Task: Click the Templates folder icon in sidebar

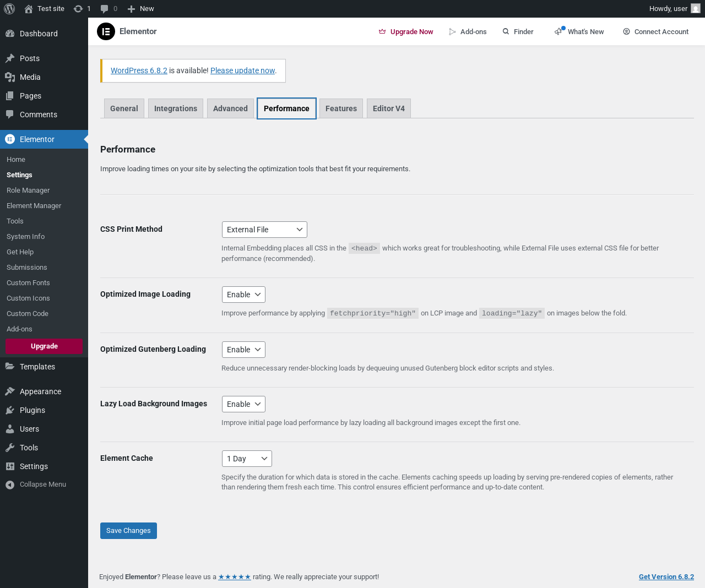Action: (x=10, y=367)
